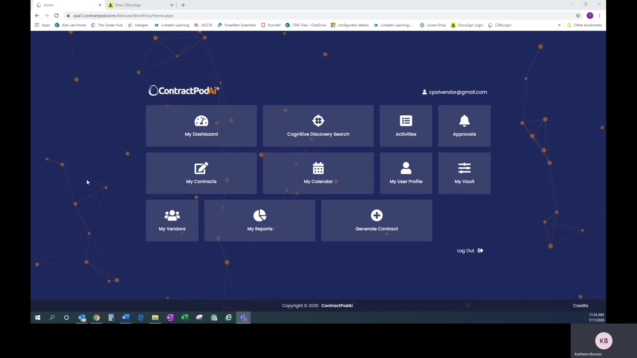Open Chrome's three-dot options menu
Image resolution: width=637 pixels, height=358 pixels.
point(600,16)
